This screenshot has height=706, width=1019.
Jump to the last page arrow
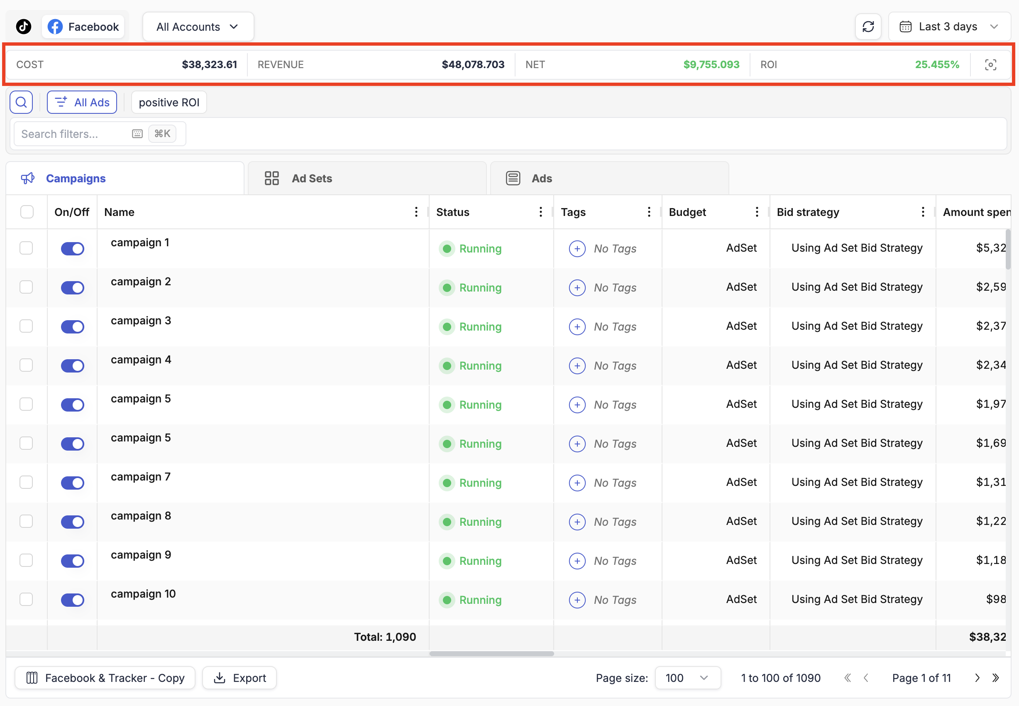tap(996, 678)
